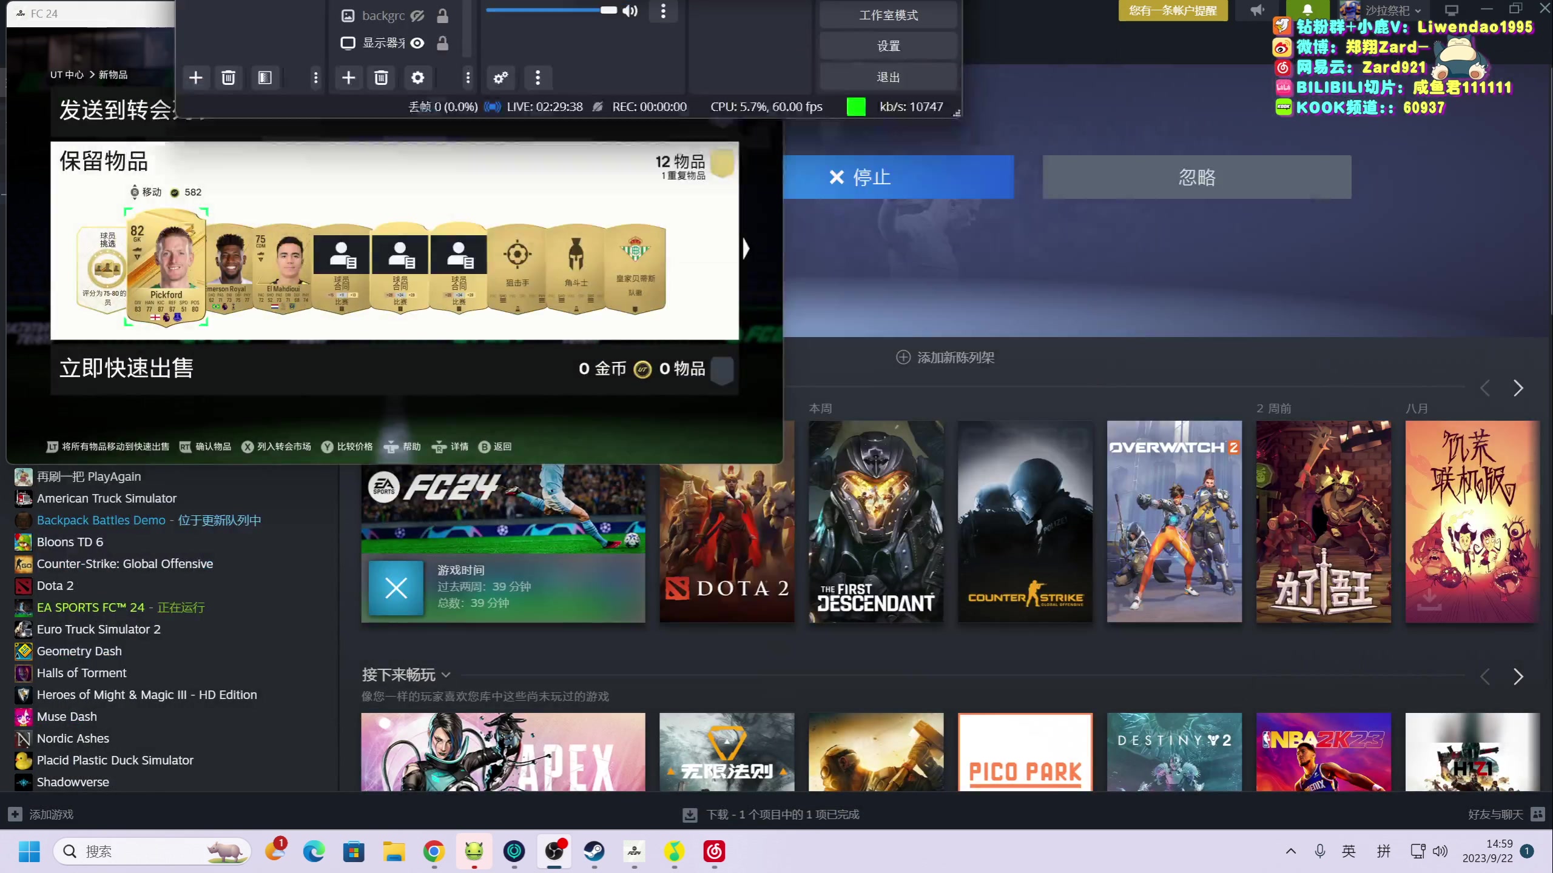The image size is (1553, 873).
Task: Toggle the lock on the backgrc source
Action: point(443,16)
